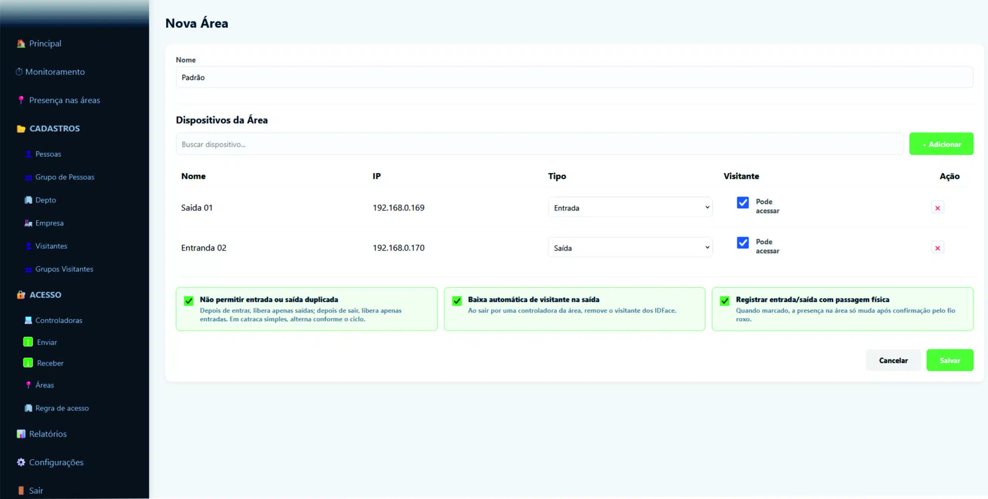
Task: Click the folder icon beside CADASTROS
Action: [21, 128]
